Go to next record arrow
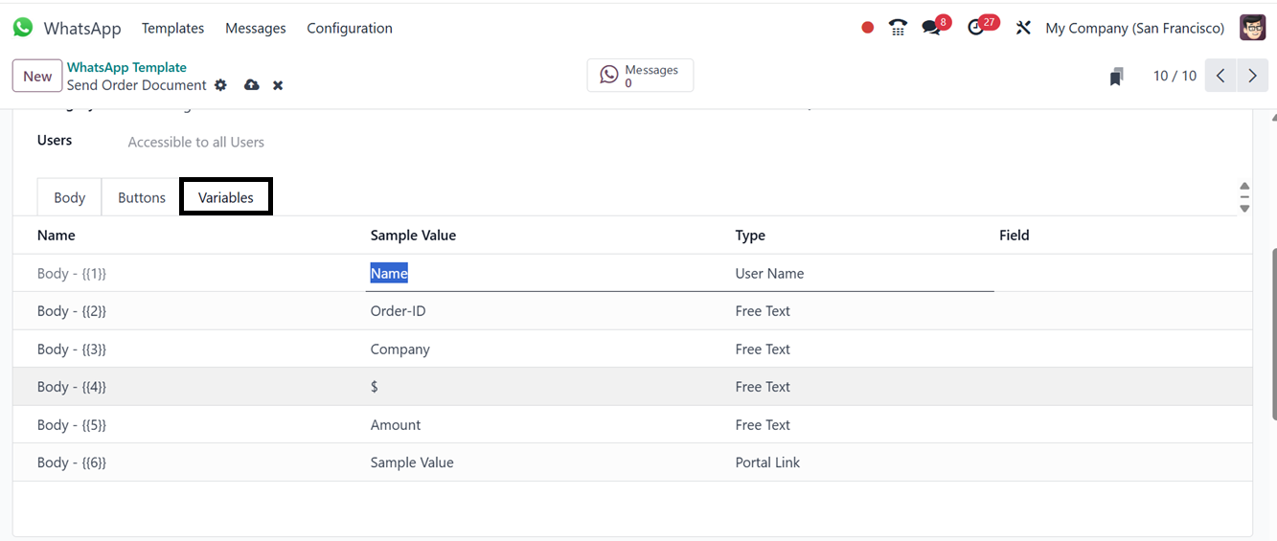 1252,76
